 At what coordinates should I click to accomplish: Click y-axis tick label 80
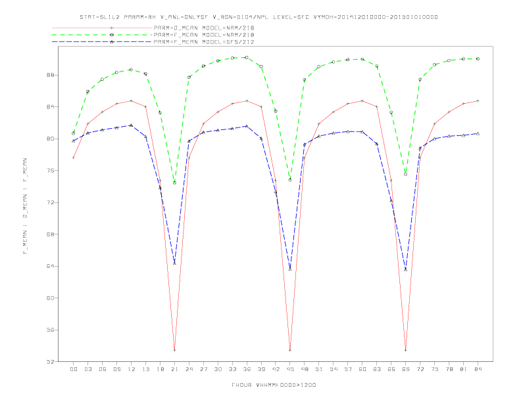pyautogui.click(x=51, y=139)
